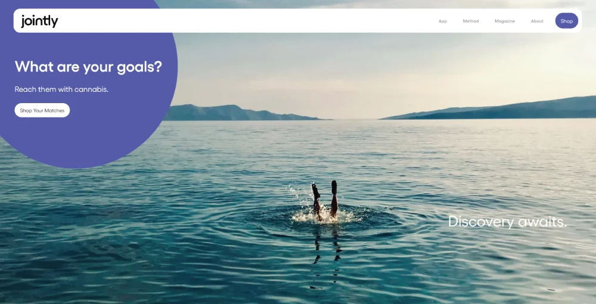Go to the Magazine page
The width and height of the screenshot is (596, 304).
coord(505,21)
